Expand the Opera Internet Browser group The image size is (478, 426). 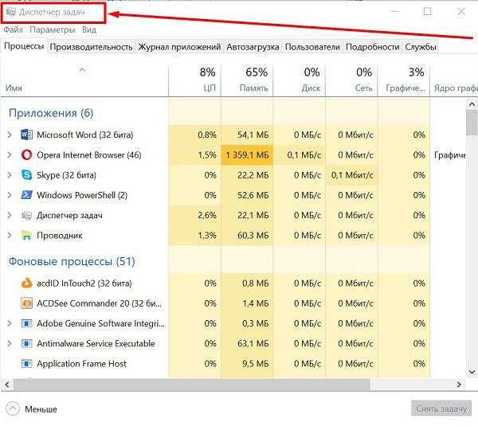tap(10, 154)
